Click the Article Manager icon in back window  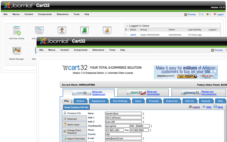point(39,30)
